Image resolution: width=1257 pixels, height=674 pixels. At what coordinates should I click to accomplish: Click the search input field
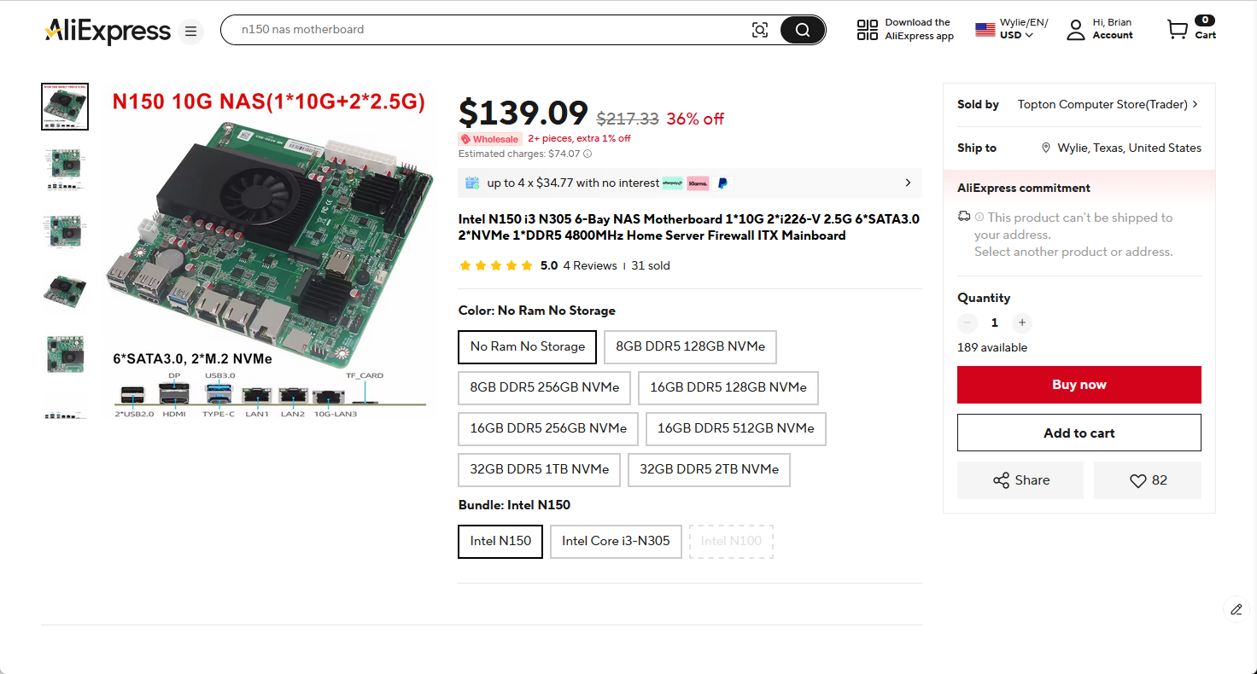487,30
